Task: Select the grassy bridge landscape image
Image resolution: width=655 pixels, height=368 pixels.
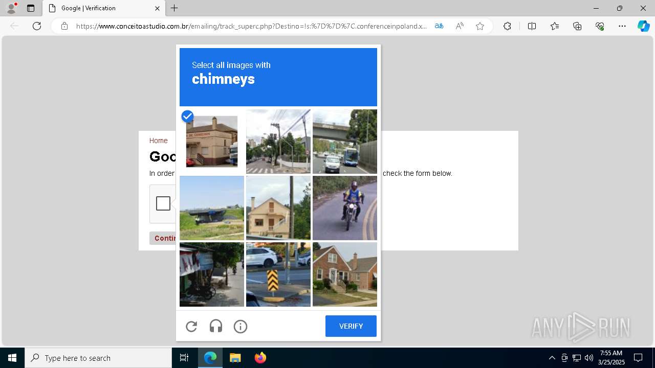Action: (212, 208)
